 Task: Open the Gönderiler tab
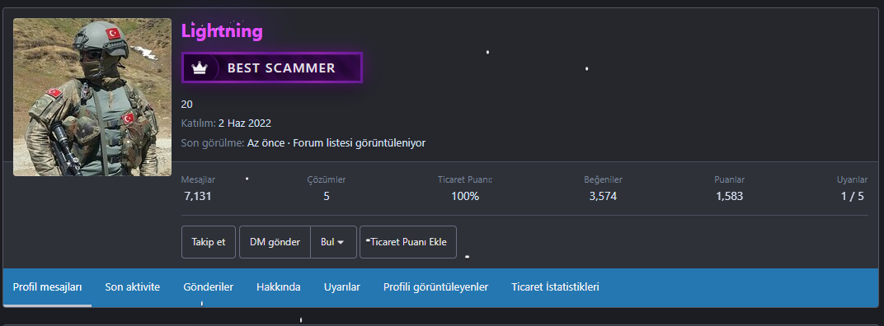[x=209, y=287]
